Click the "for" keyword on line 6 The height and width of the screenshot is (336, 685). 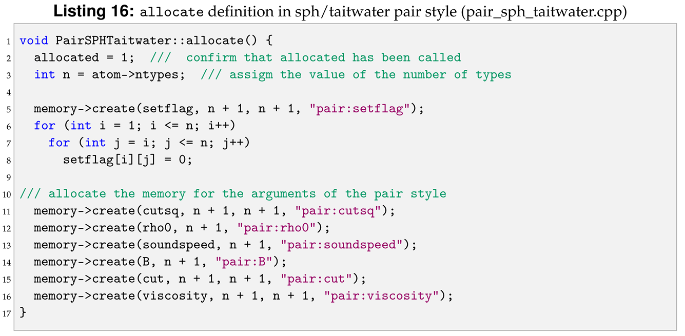tap(45, 126)
